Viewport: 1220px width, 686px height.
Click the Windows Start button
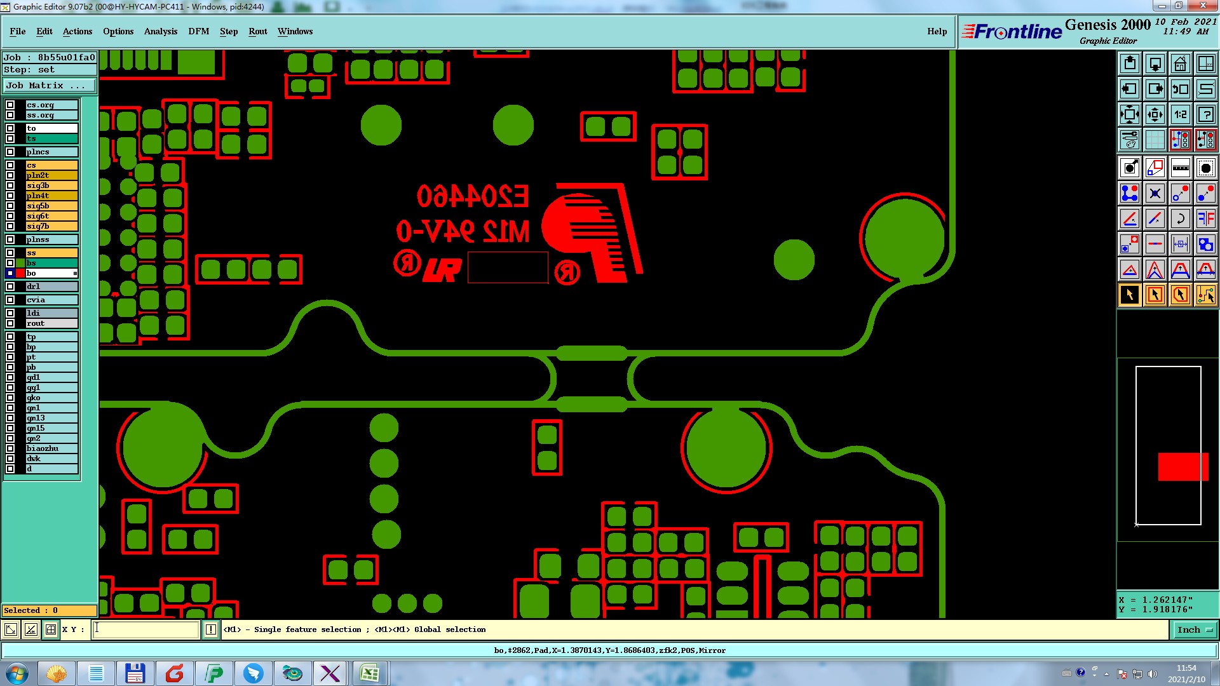click(x=17, y=673)
